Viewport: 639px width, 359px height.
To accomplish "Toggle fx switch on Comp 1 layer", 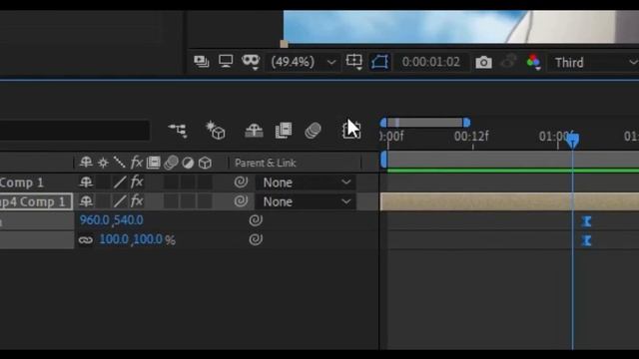I will (x=137, y=181).
